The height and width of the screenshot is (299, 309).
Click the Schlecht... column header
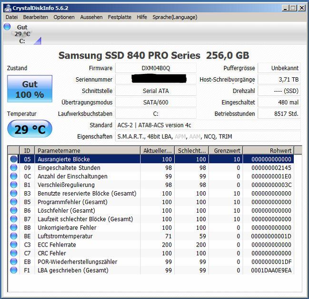pyautogui.click(x=192, y=151)
